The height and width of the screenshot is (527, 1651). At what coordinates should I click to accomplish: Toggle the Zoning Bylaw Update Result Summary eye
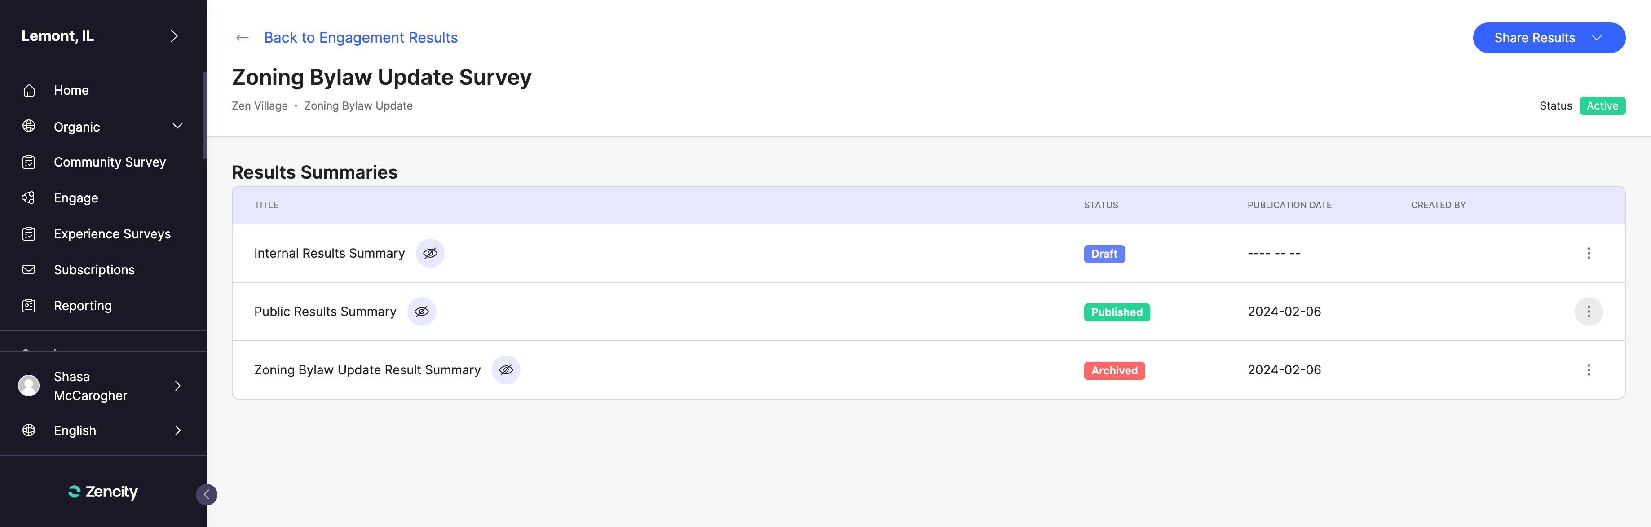pos(506,369)
